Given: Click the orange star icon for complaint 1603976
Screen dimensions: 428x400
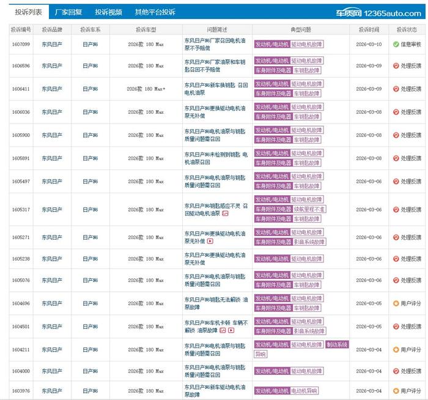Looking at the screenshot, I should tap(396, 390).
